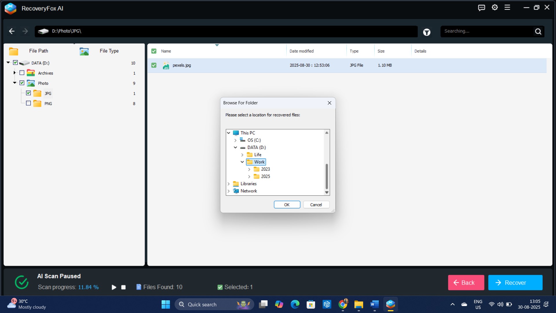556x313 pixels.
Task: Collapse This PC in Browse For Folder
Action: [x=228, y=133]
